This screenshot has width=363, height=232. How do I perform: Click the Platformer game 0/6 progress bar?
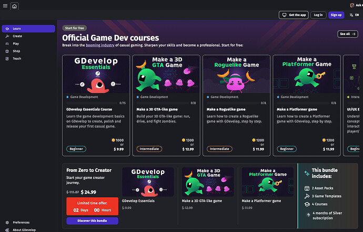click(303, 103)
